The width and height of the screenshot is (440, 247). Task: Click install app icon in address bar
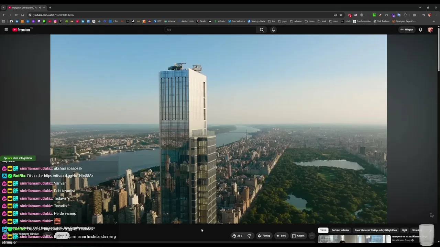(x=335, y=15)
